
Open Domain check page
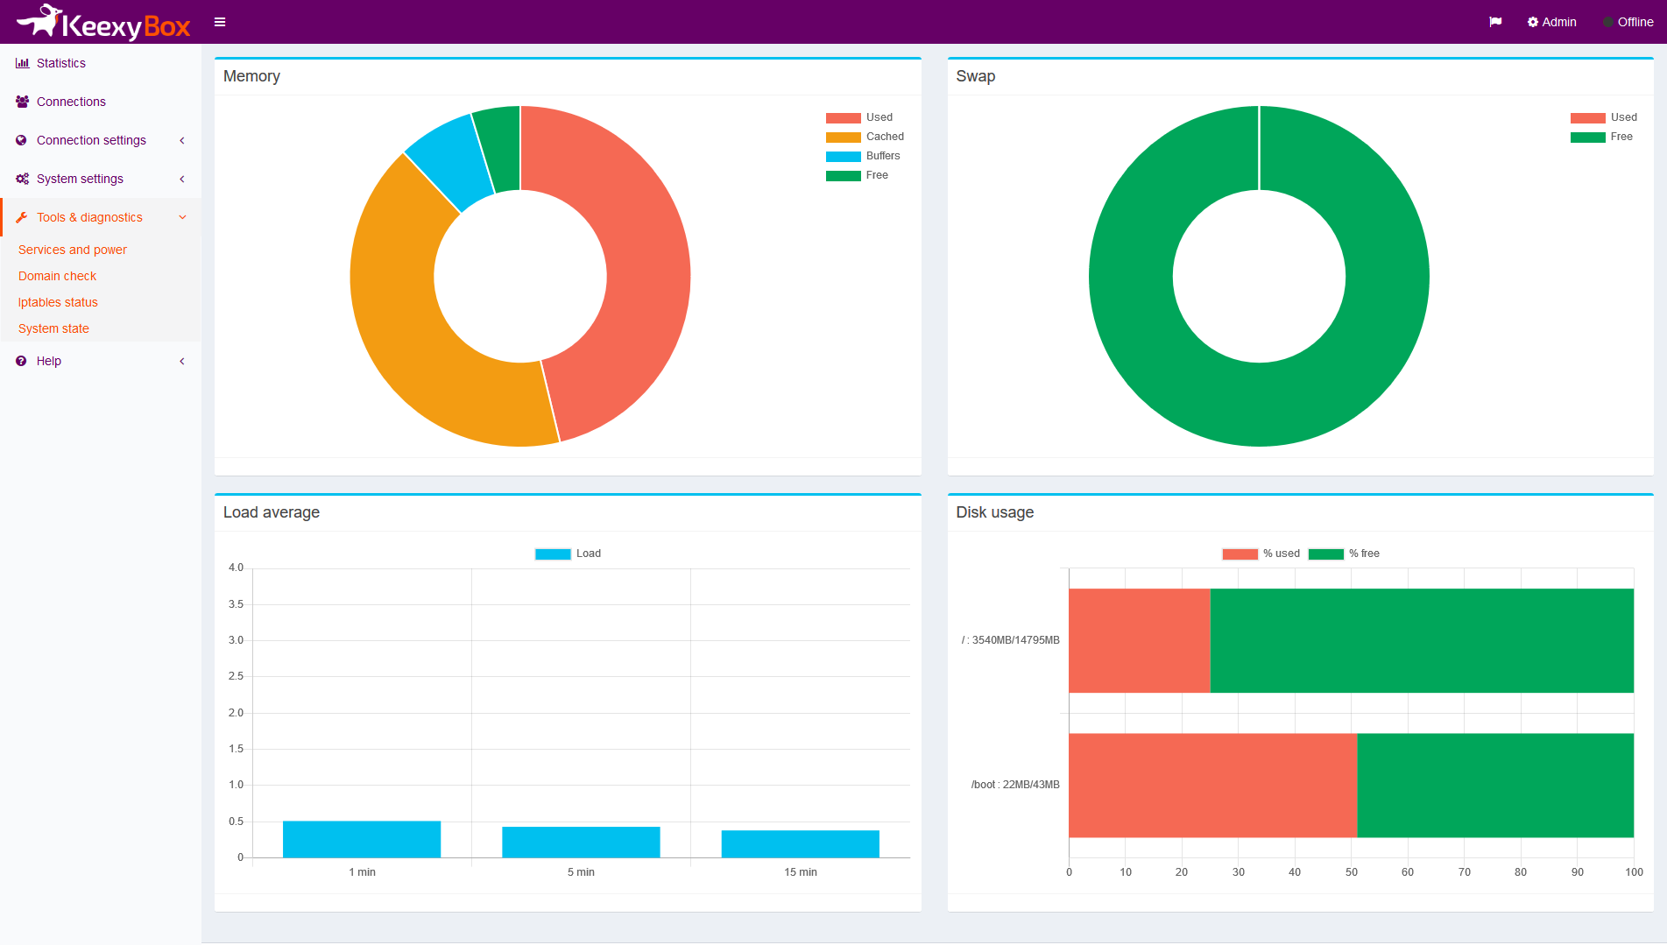58,276
